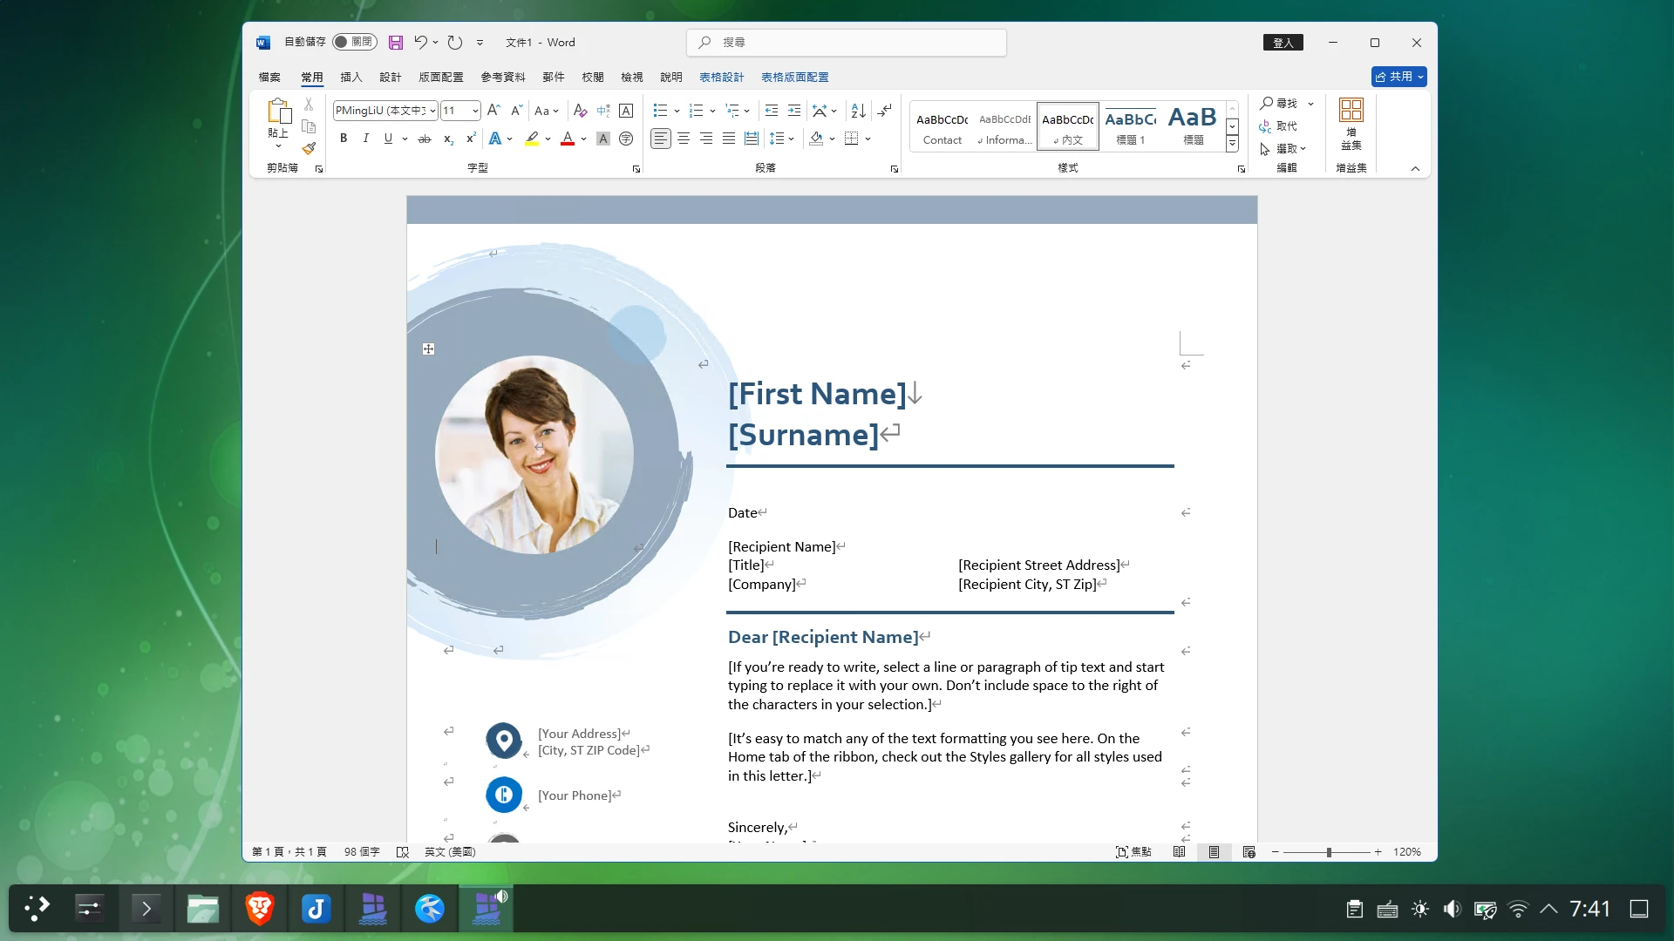Image resolution: width=1674 pixels, height=941 pixels.
Task: Click the zoom slider handle in status bar
Action: (1329, 852)
